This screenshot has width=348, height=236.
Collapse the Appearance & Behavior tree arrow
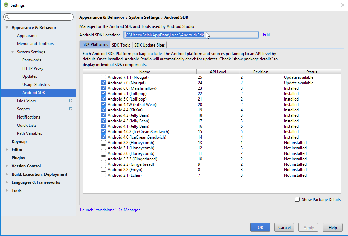(7, 28)
